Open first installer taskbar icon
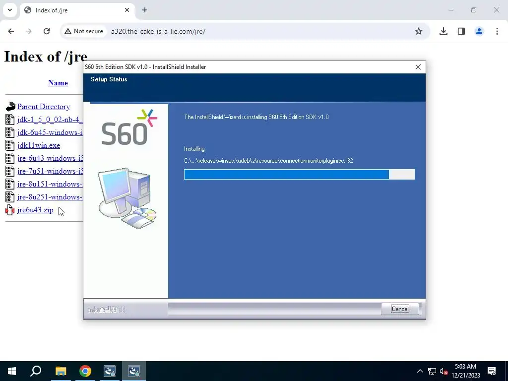 pyautogui.click(x=110, y=371)
